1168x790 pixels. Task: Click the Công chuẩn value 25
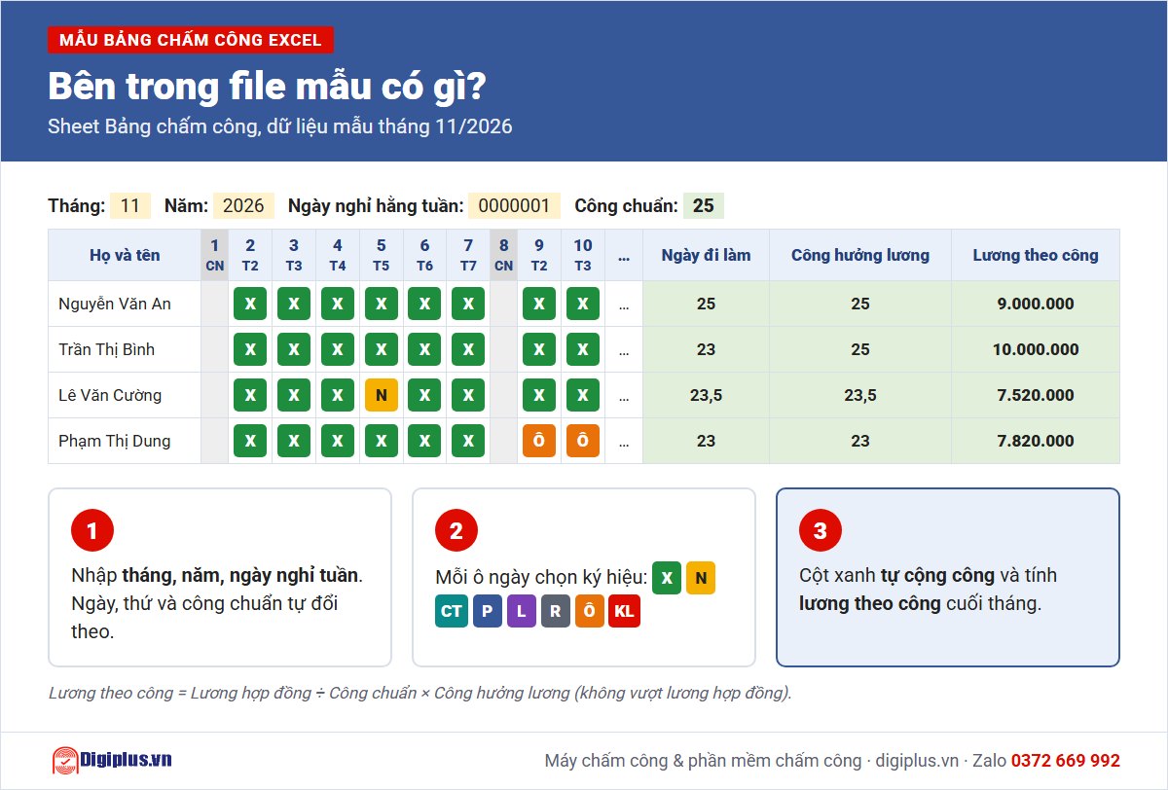(704, 205)
